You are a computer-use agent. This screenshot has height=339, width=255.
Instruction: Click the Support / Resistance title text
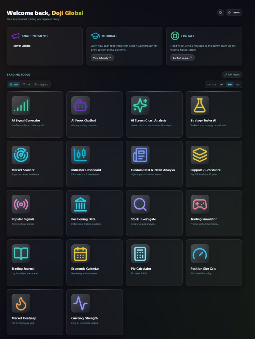tap(205, 170)
